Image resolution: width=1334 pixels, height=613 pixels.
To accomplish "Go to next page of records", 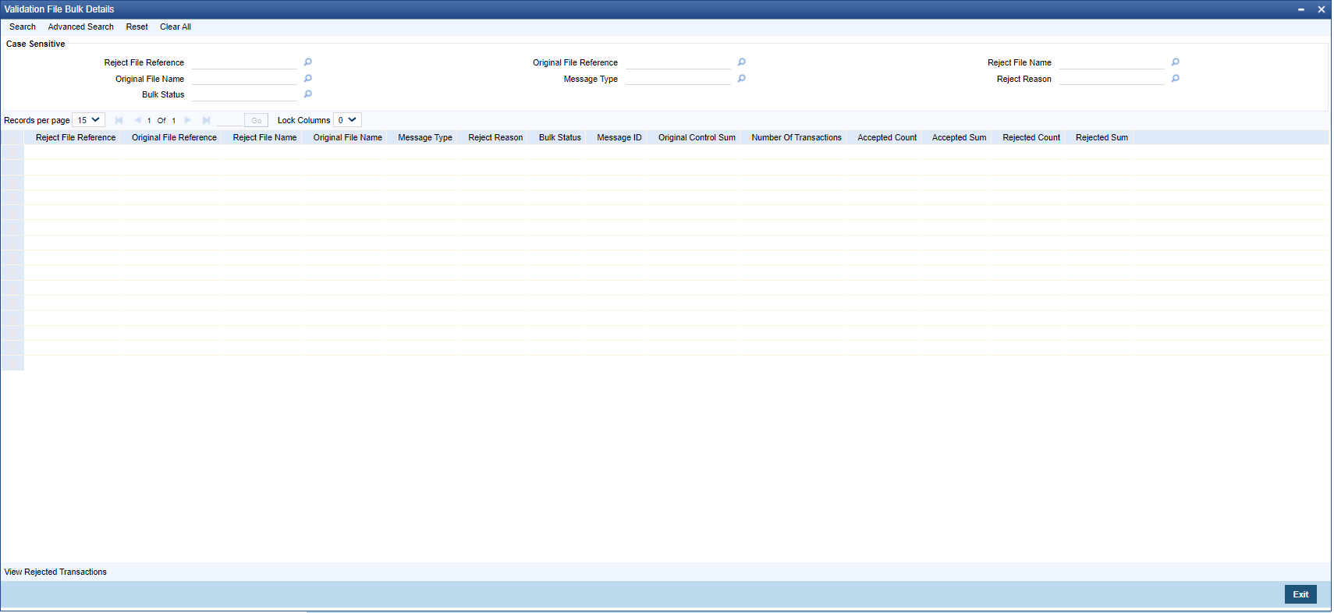I will pyautogui.click(x=188, y=120).
